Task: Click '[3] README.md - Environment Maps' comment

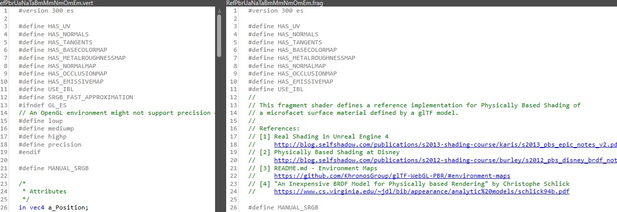Action: click(x=313, y=168)
